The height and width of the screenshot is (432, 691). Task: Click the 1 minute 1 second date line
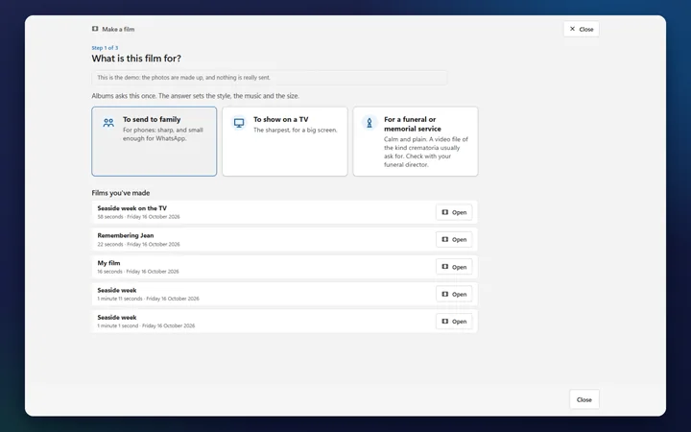tap(146, 325)
